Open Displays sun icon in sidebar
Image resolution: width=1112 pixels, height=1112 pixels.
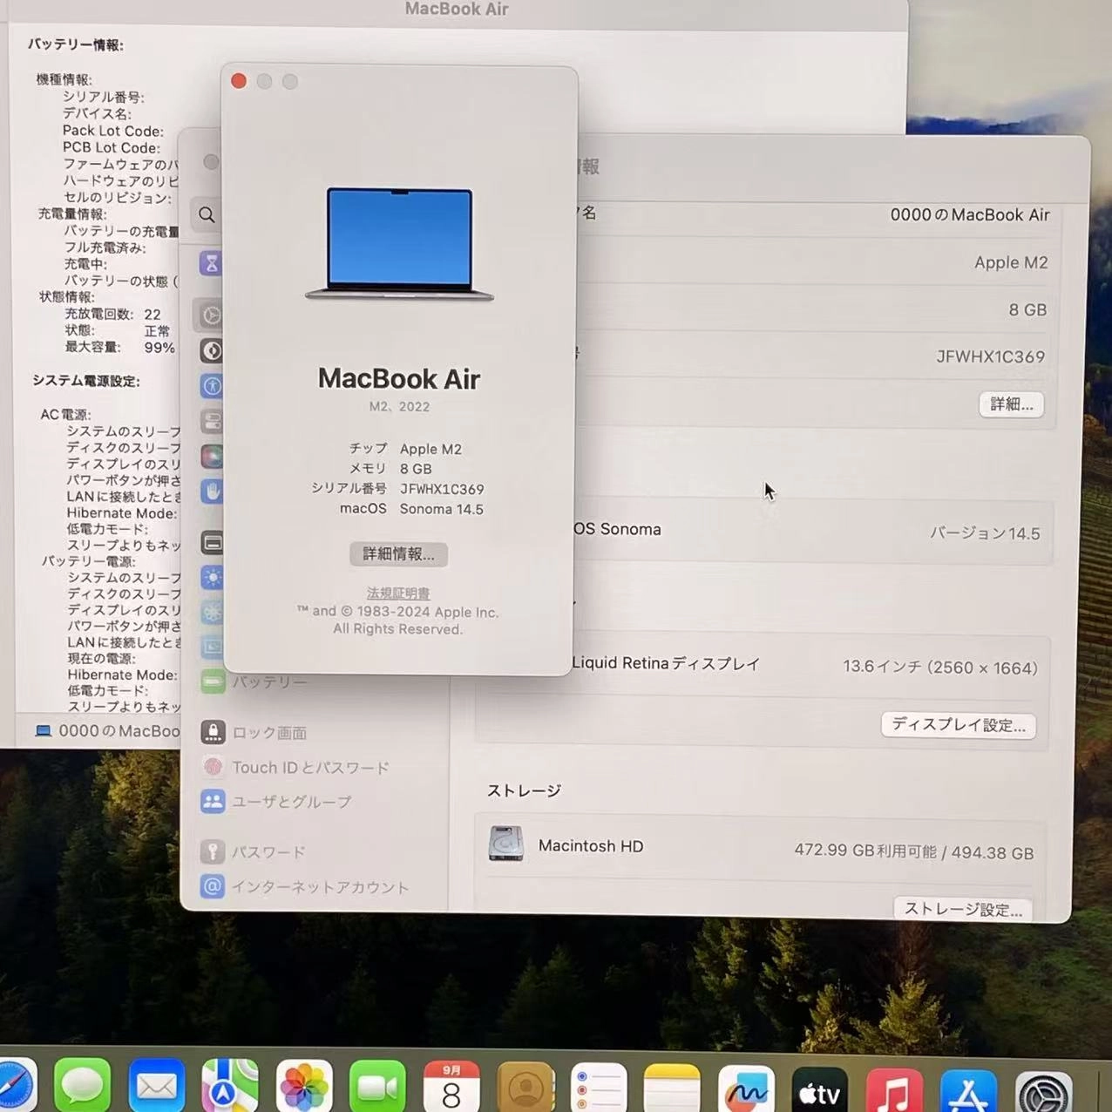point(212,577)
